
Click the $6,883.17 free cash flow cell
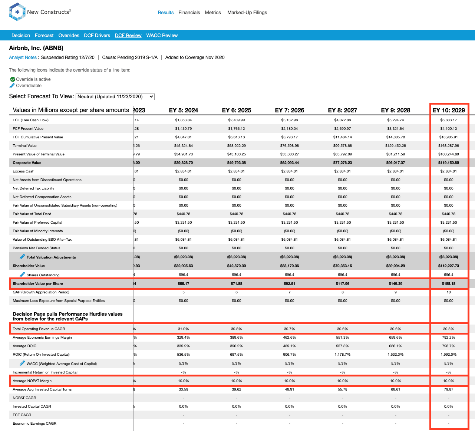pos(449,120)
